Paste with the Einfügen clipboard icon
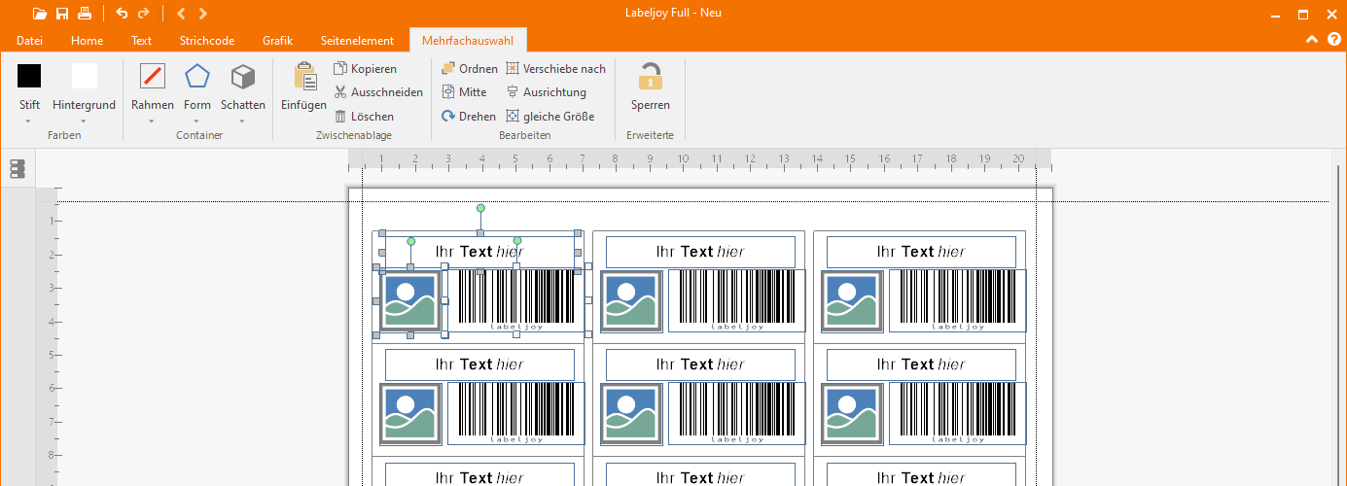 [x=304, y=77]
